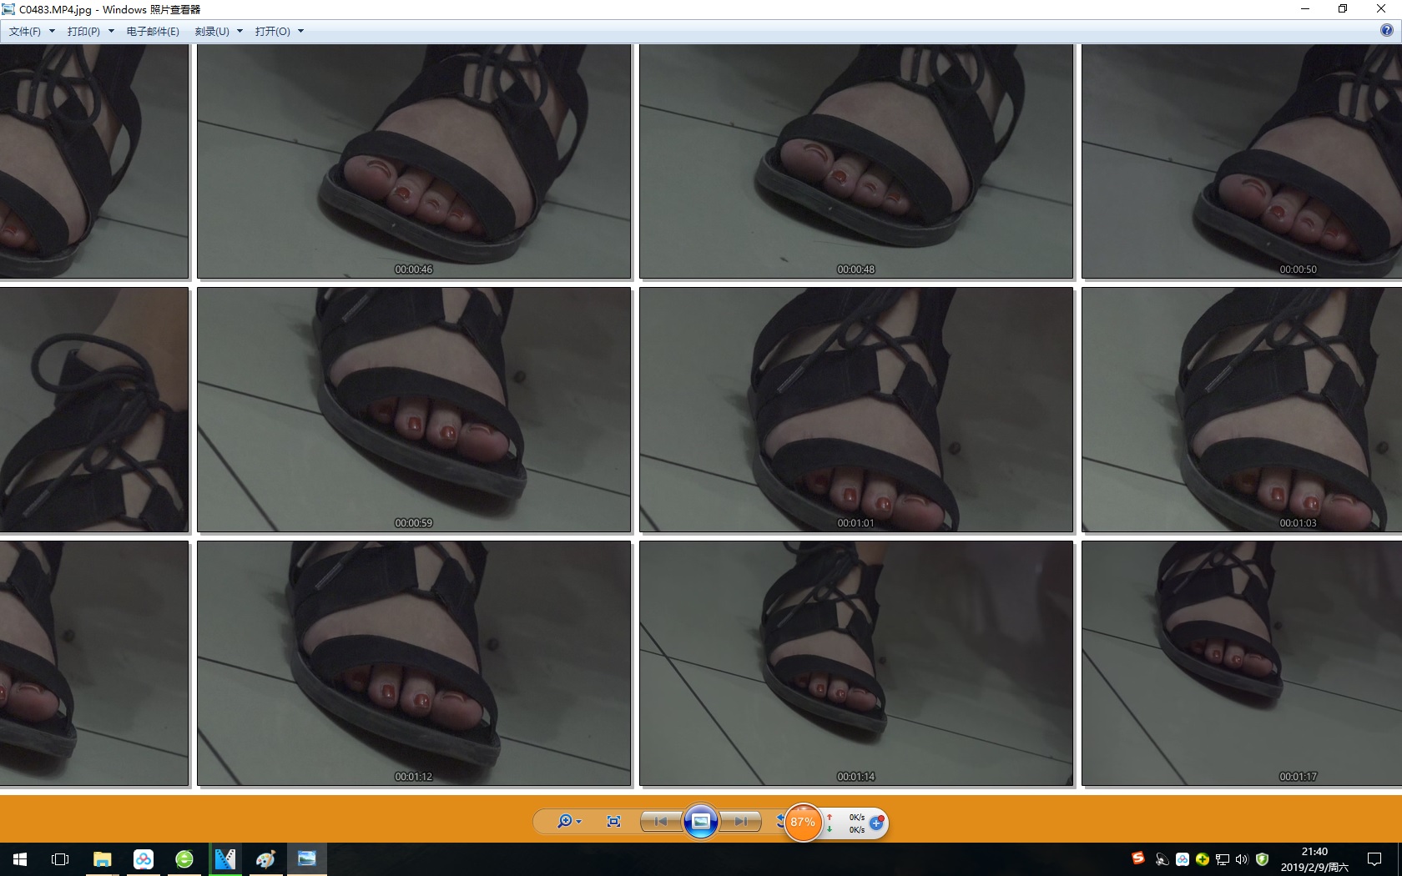Start the slideshow with the center button
The height and width of the screenshot is (876, 1402).
point(701,822)
